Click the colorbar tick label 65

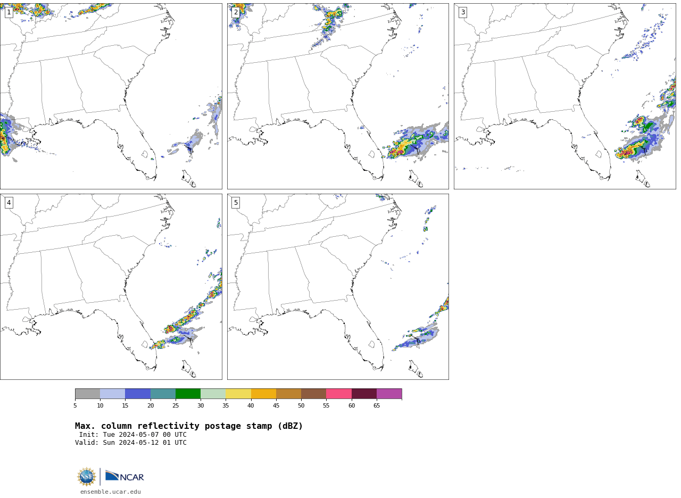click(x=377, y=406)
